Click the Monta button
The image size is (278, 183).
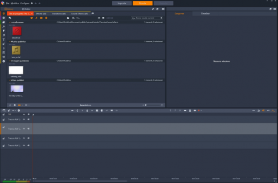(143, 3)
